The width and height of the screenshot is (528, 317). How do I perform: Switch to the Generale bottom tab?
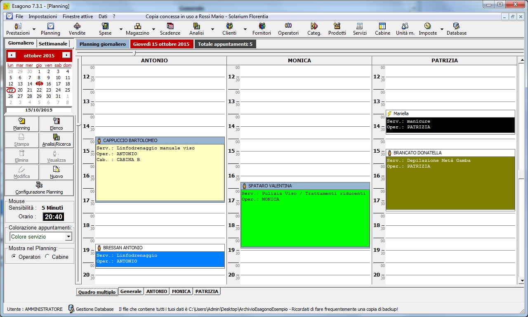coord(131,291)
